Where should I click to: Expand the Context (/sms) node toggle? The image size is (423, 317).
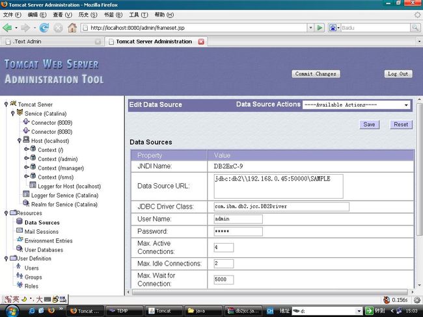pyautogui.click(x=27, y=176)
